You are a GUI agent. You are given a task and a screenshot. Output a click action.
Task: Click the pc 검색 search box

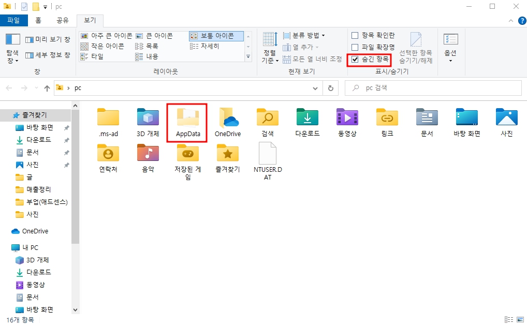coord(433,88)
